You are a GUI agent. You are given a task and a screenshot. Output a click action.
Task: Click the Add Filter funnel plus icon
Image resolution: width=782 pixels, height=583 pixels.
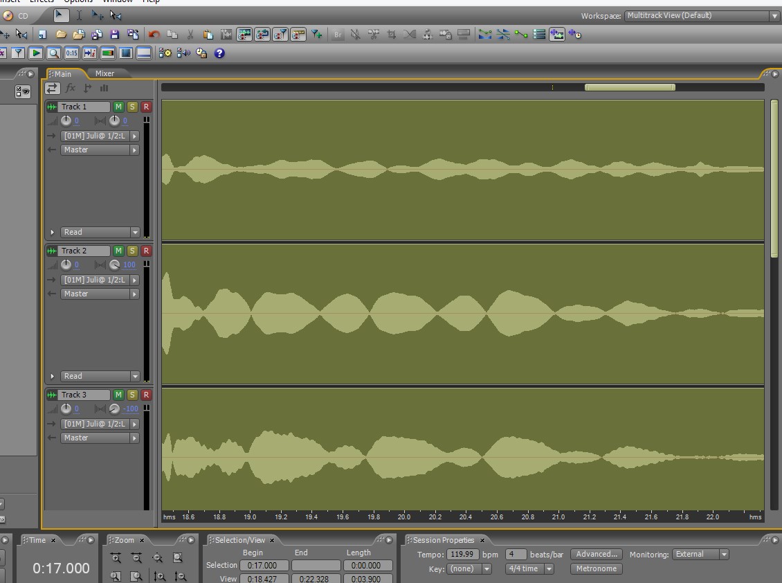click(x=316, y=35)
